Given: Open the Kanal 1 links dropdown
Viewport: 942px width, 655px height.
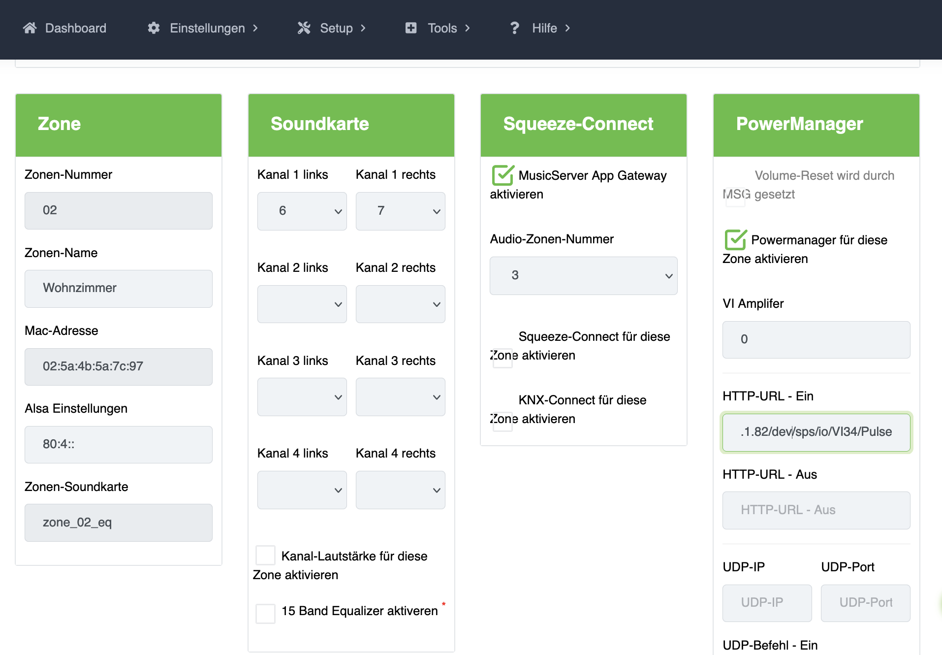Looking at the screenshot, I should (302, 211).
